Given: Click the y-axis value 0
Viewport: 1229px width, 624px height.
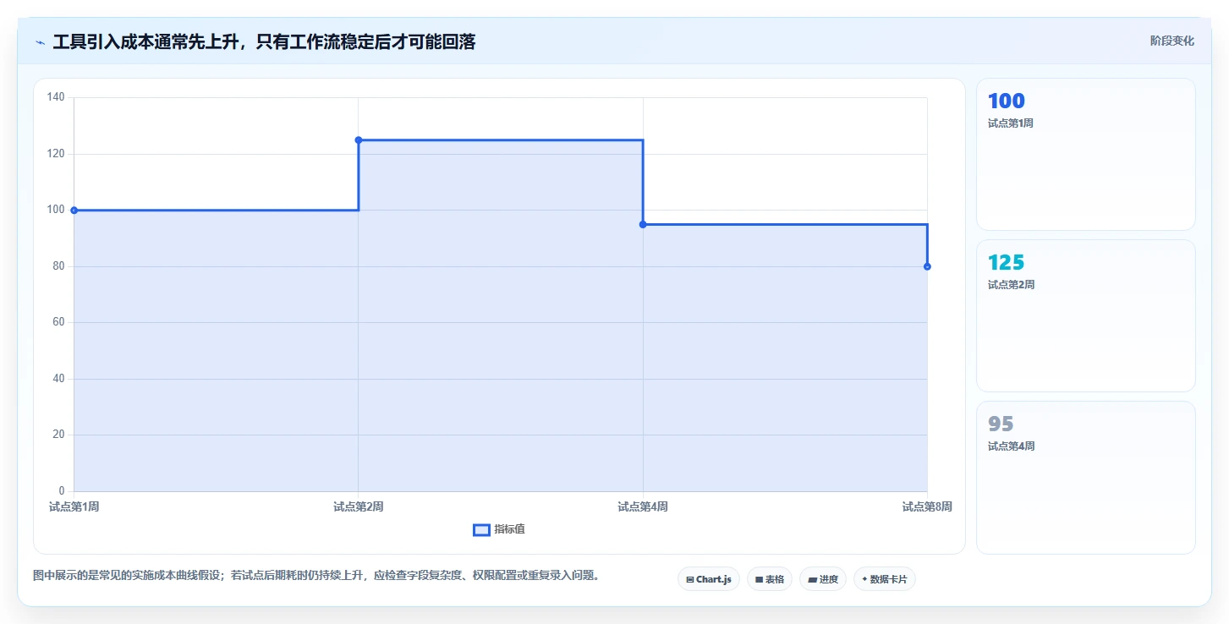Looking at the screenshot, I should coord(62,491).
